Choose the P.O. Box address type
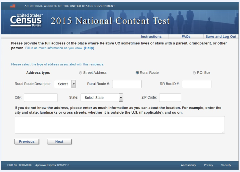 coord(194,73)
